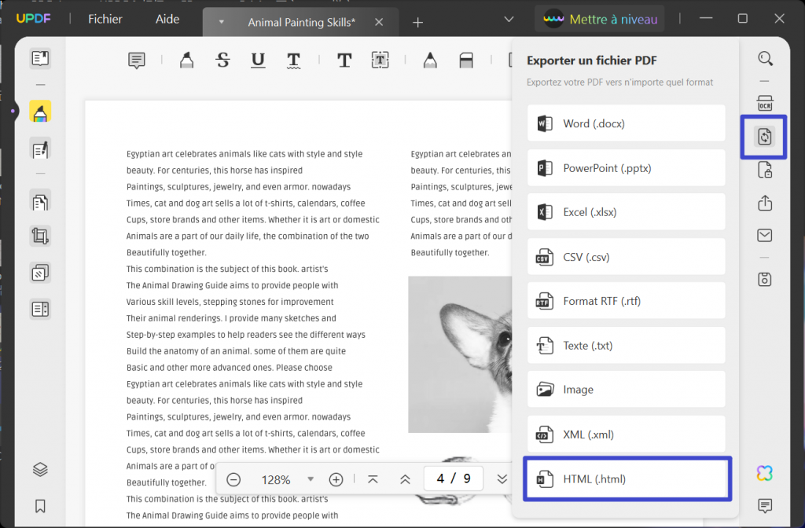Open the Aide menu
The width and height of the screenshot is (805, 528).
[x=167, y=19]
